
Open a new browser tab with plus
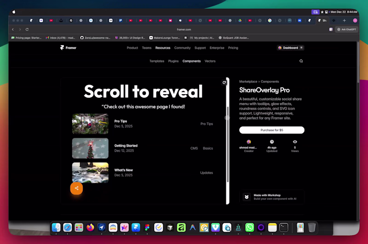344,21
